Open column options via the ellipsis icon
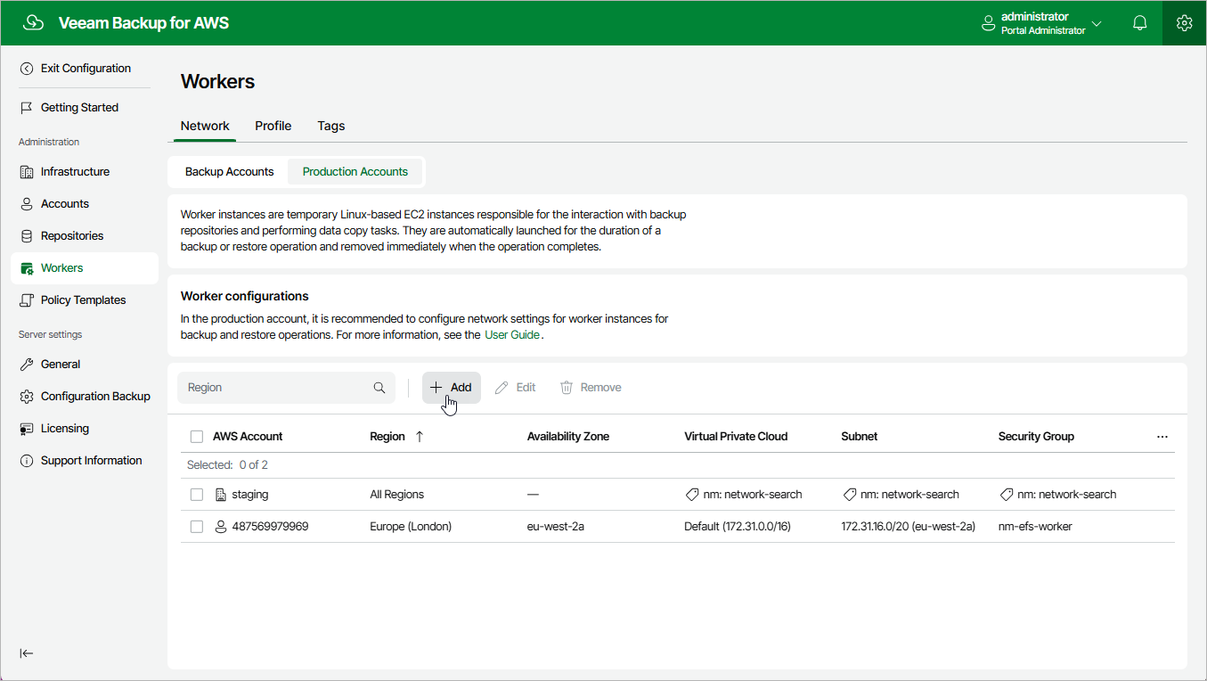The image size is (1207, 681). click(x=1162, y=437)
